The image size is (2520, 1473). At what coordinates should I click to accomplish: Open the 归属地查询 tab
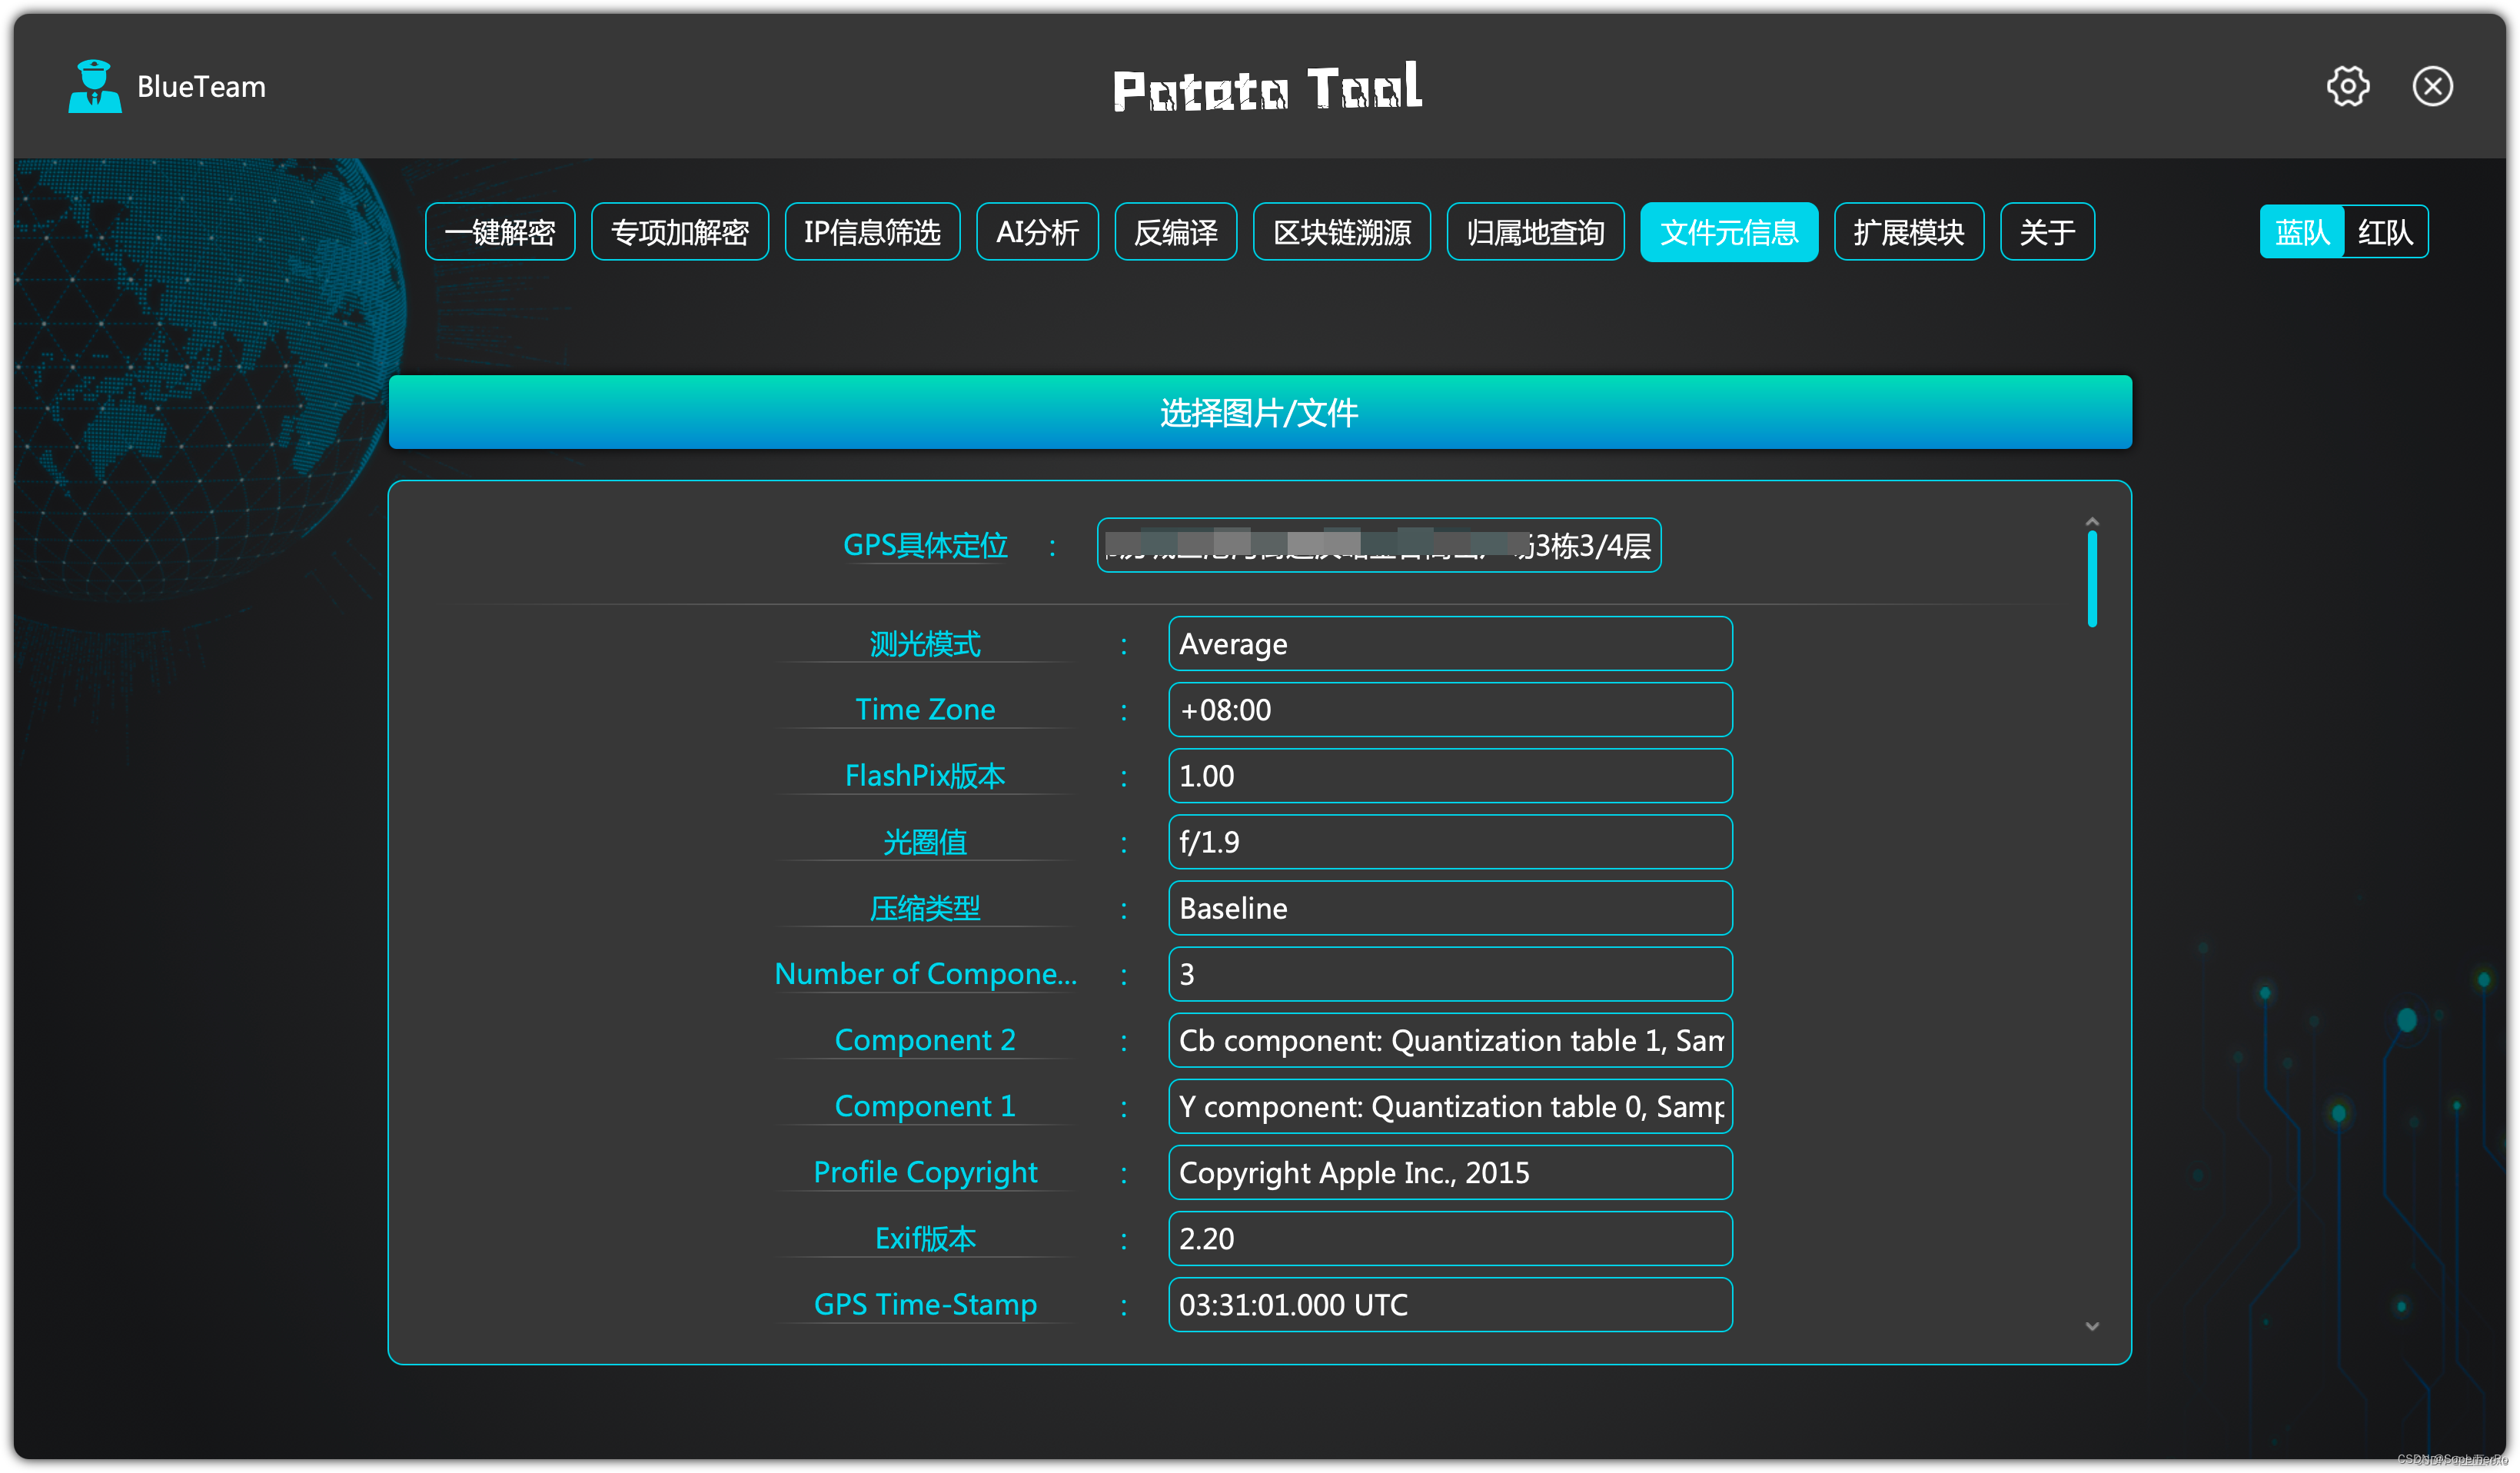point(1534,232)
